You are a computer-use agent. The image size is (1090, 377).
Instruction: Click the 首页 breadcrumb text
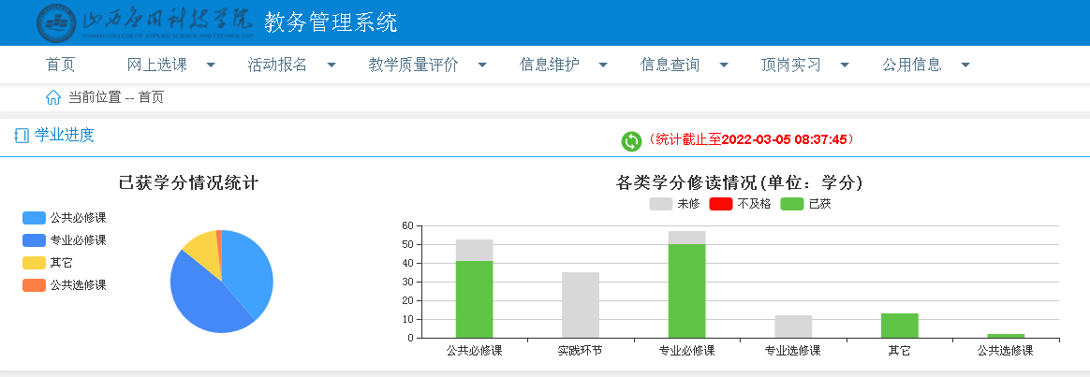coord(151,98)
